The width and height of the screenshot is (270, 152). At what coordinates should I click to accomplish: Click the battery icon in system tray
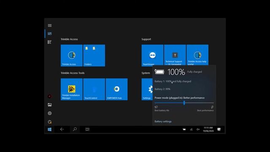[x=184, y=130]
